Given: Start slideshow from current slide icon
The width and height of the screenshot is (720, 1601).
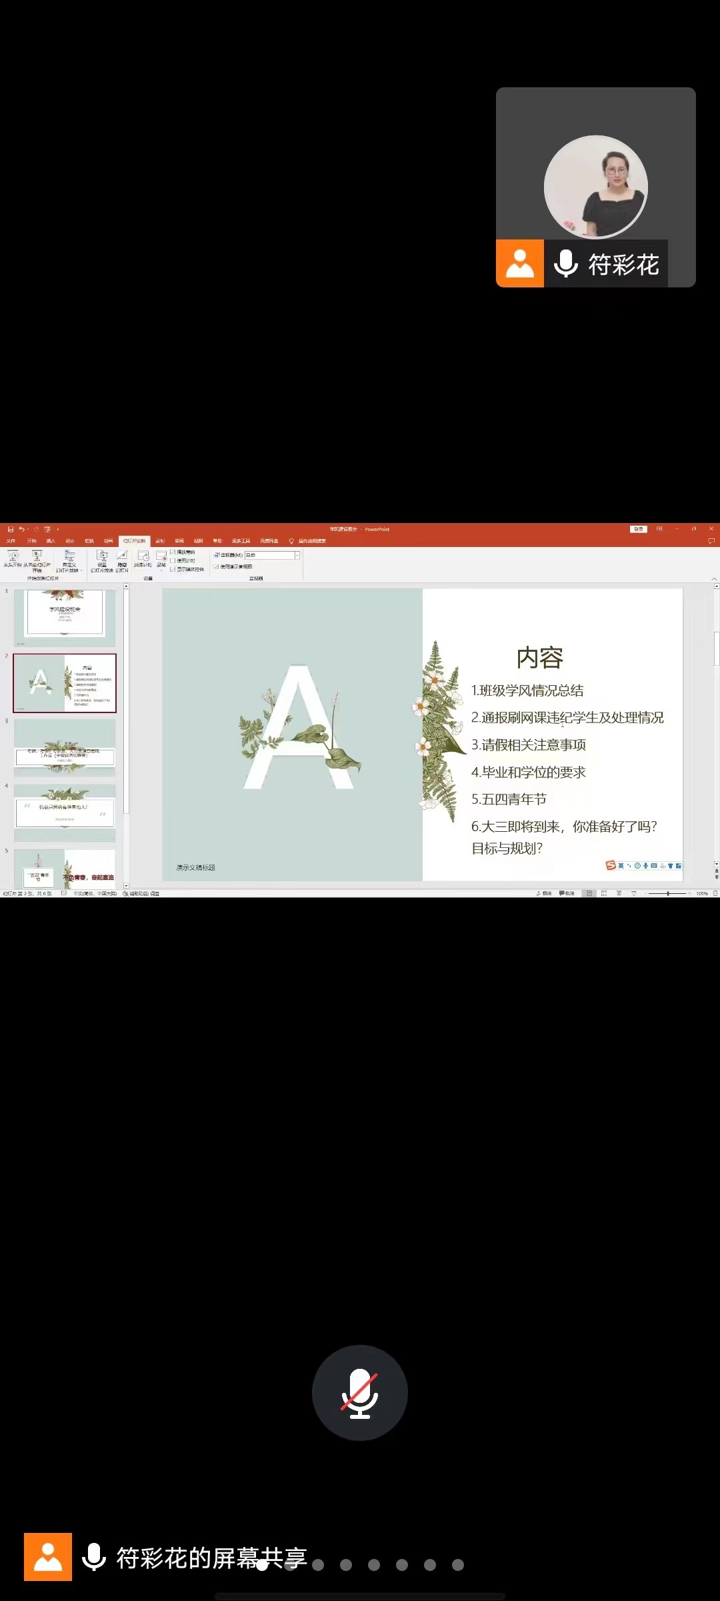Looking at the screenshot, I should (x=37, y=557).
